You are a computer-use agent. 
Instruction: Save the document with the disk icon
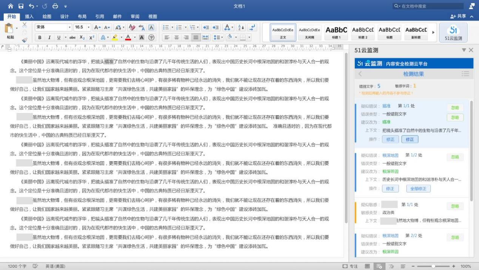pos(21,6)
